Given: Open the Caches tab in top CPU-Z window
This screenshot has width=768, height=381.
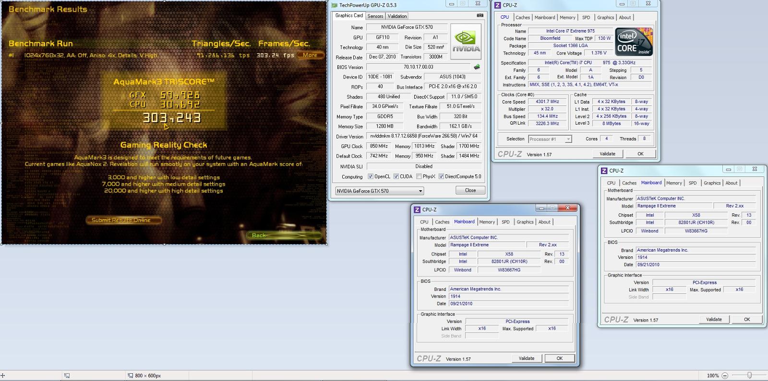Looking at the screenshot, I should (x=523, y=17).
